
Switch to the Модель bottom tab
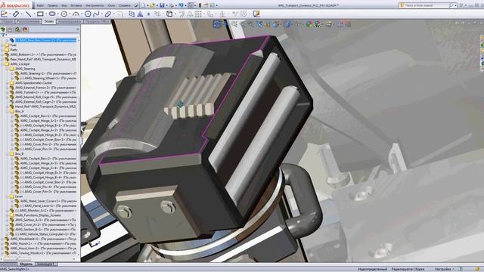[26, 264]
